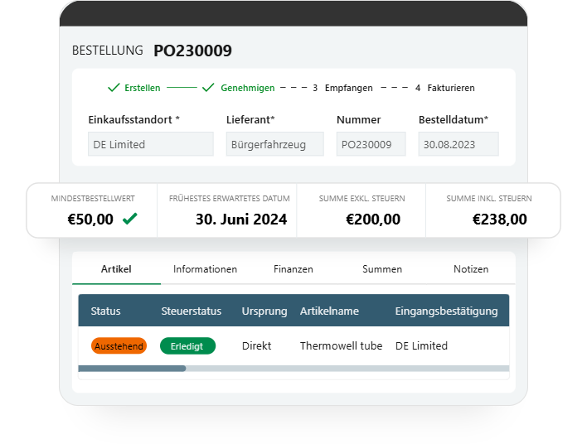
Task: Select step 3 Empfangen in workflow
Action: click(342, 88)
